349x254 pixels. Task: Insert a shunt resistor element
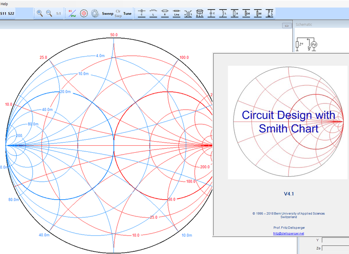tap(235, 13)
